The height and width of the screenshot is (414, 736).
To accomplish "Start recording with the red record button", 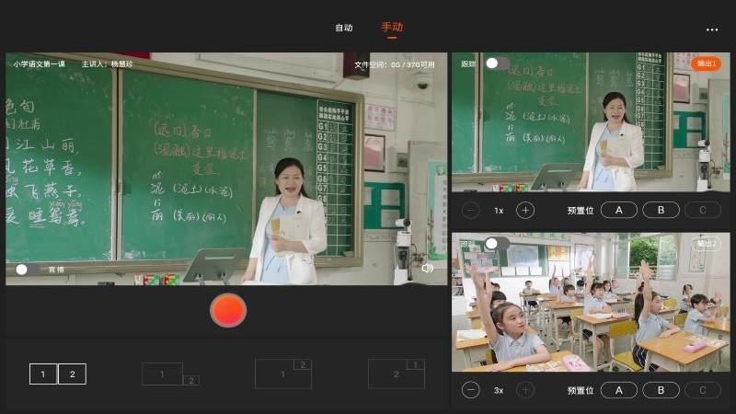I will 228,310.
